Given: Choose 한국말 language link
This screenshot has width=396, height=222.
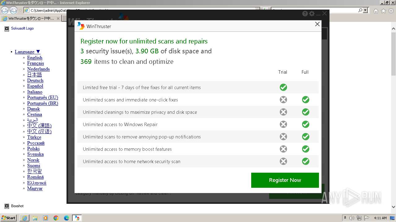Looking at the screenshot, I should [34, 171].
